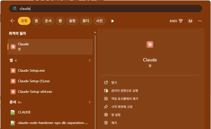
Task: Open Claude Setup.exe result
Action: click(x=50, y=70)
